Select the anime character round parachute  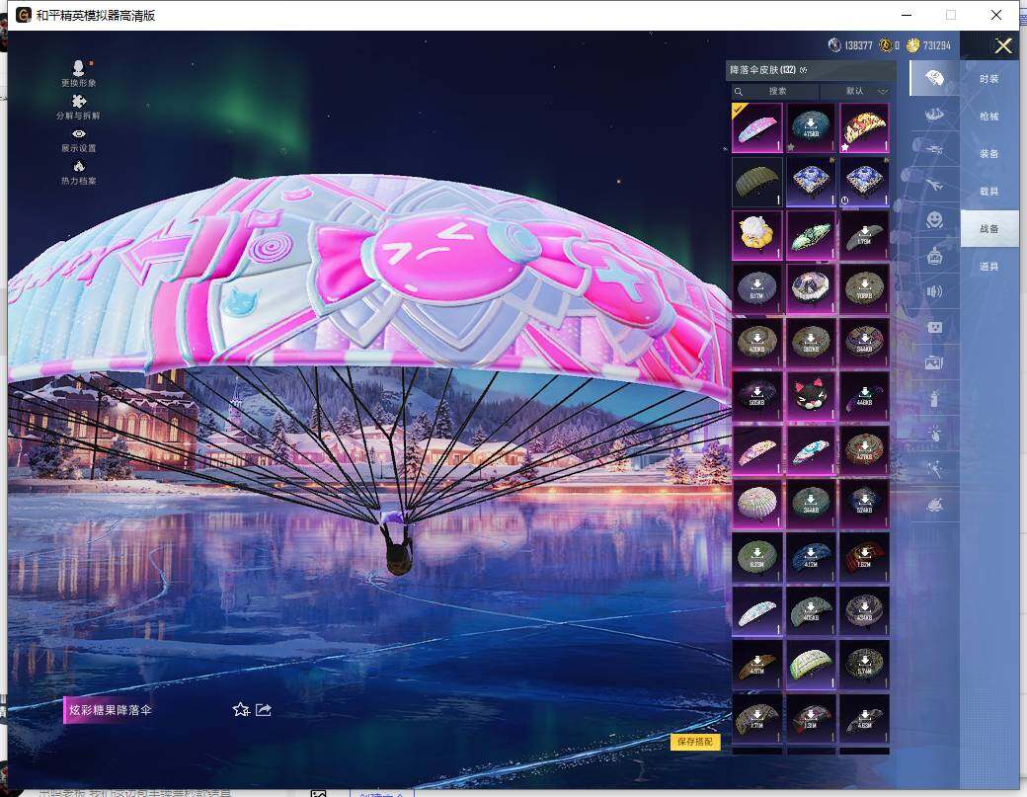(x=811, y=288)
